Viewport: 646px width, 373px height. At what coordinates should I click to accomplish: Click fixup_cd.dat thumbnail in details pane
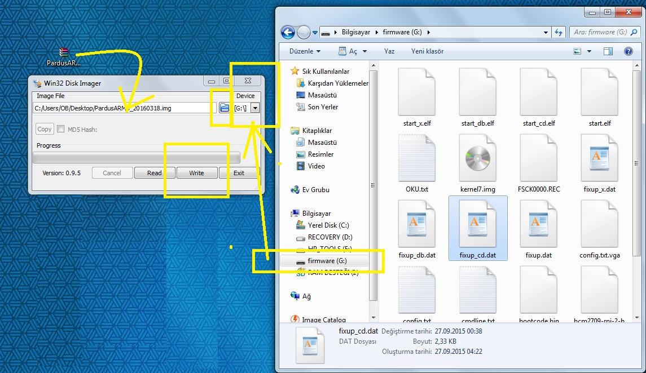pyautogui.click(x=310, y=345)
